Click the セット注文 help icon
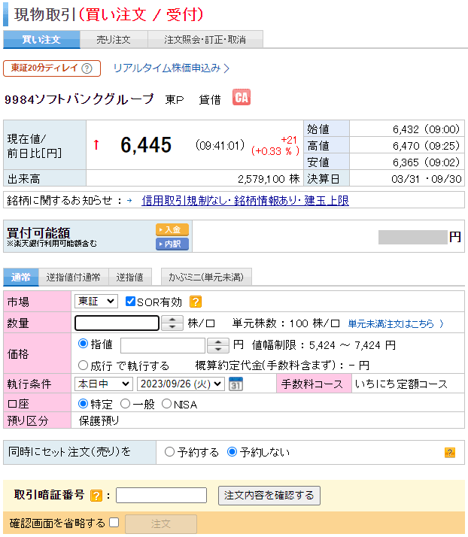Screen dimensions: 468x537 coord(450,452)
